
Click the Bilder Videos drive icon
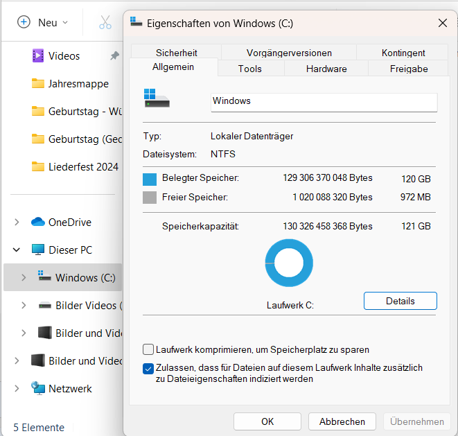(45, 306)
